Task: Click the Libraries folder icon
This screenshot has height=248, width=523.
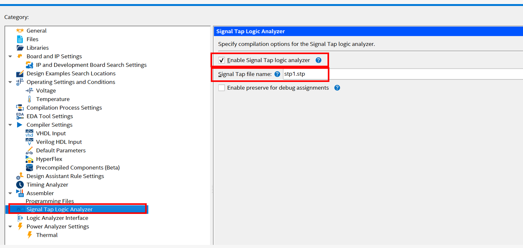Action: click(x=20, y=48)
